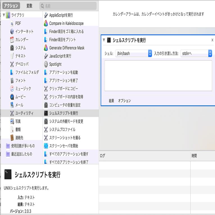This screenshot has width=215, height=215.
Task: Select Finder項目をゴミ箱に入れる action
Action: [71, 31]
